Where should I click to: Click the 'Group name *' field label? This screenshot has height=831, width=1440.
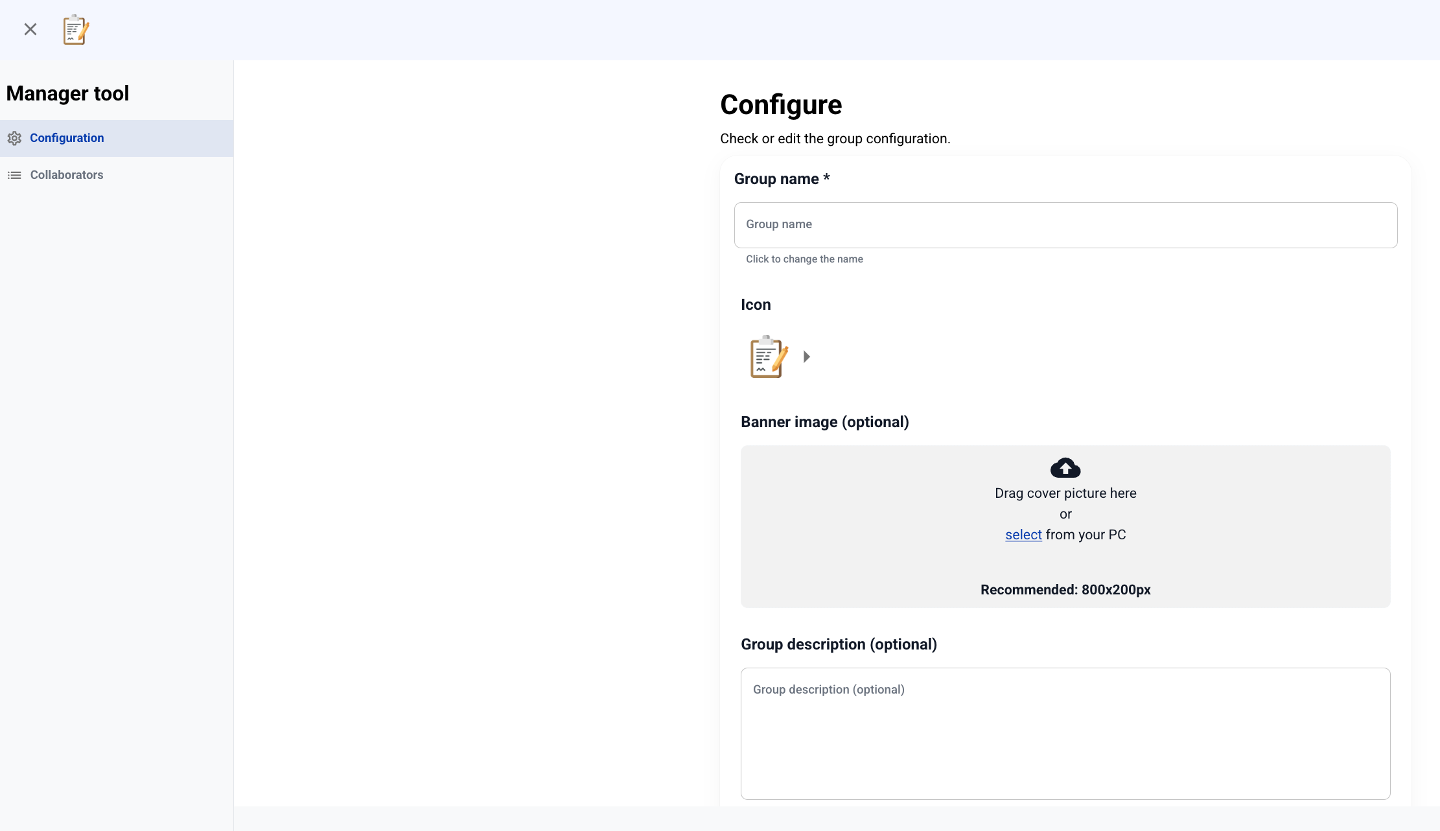(781, 179)
